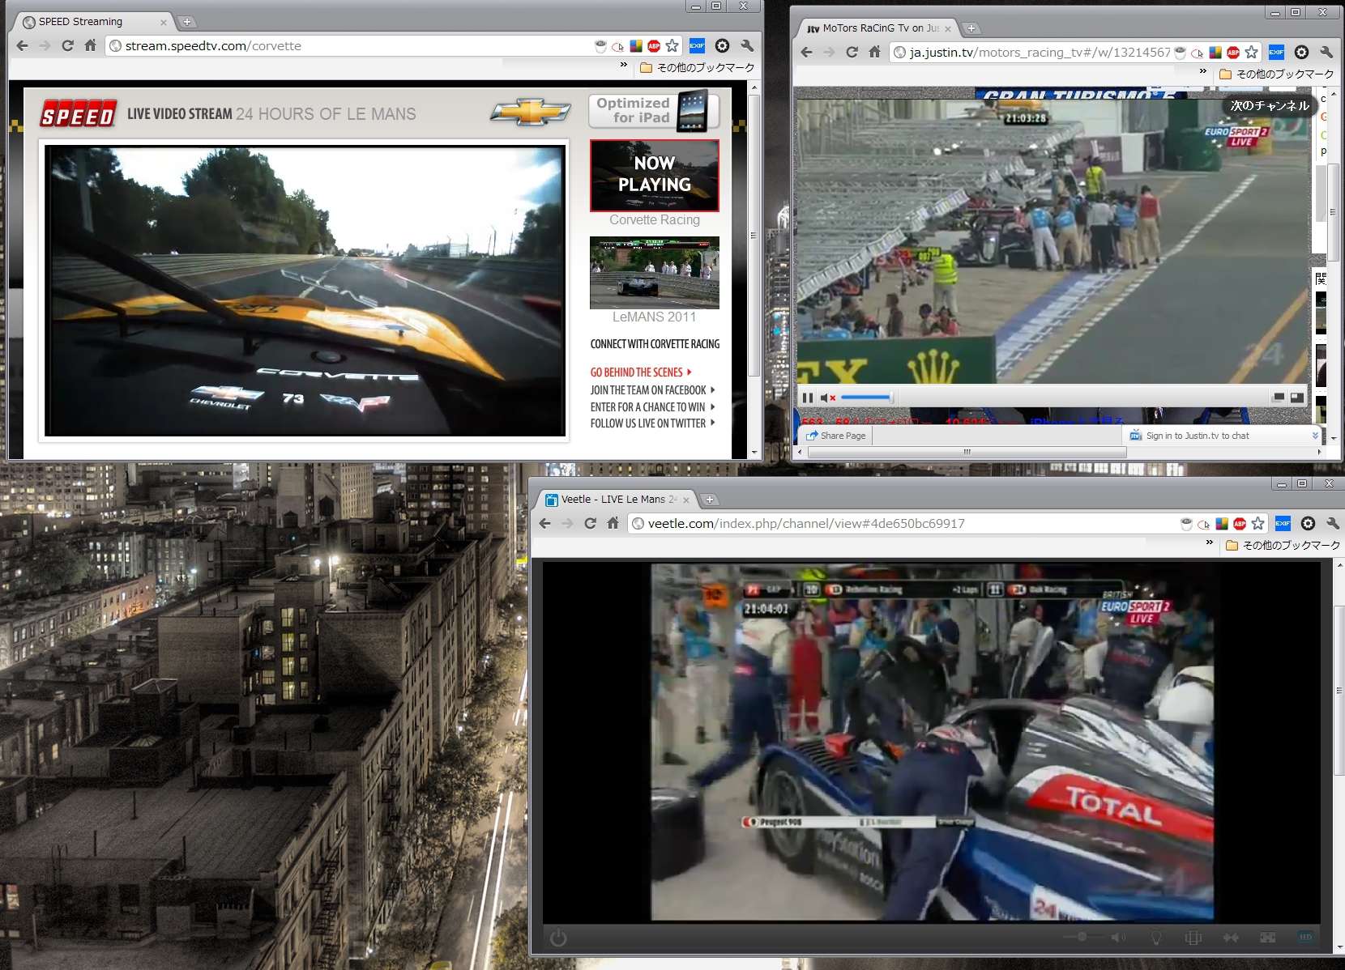Go back in Veetle window
The width and height of the screenshot is (1345, 970).
[544, 524]
